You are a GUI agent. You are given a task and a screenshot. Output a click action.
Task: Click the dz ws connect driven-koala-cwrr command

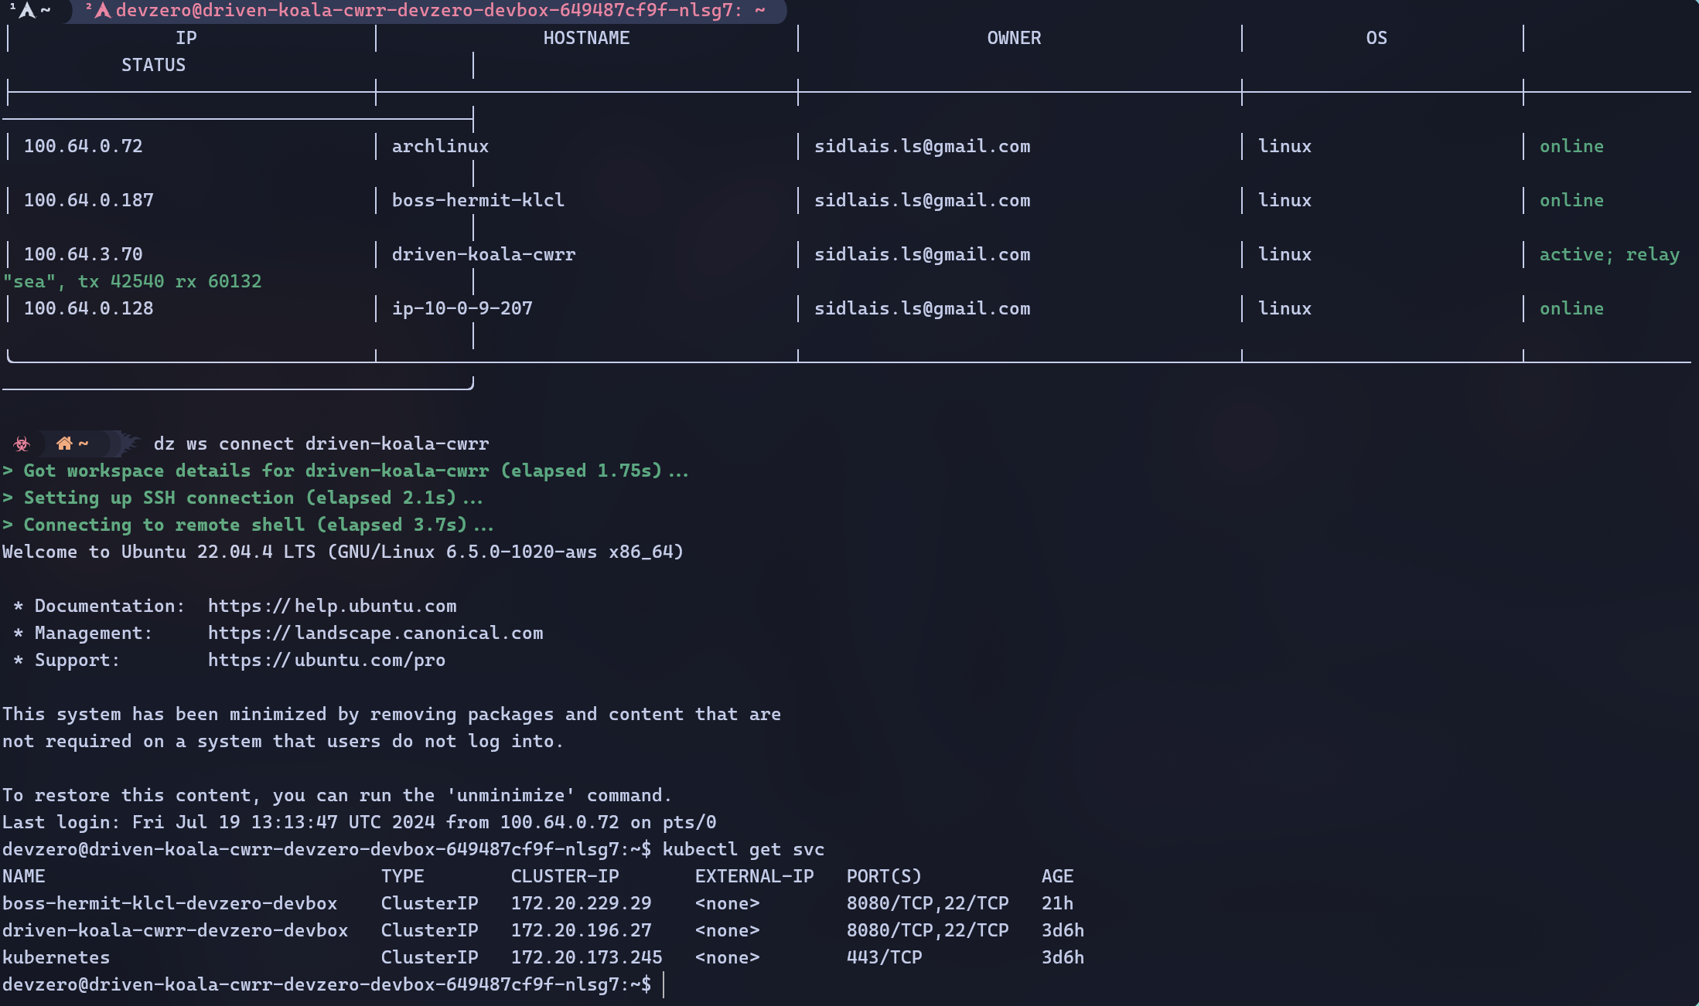[x=321, y=444]
